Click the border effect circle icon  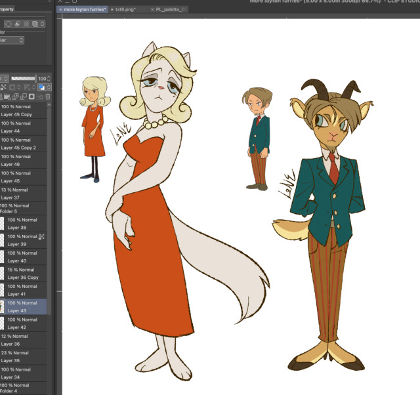tap(9, 24)
